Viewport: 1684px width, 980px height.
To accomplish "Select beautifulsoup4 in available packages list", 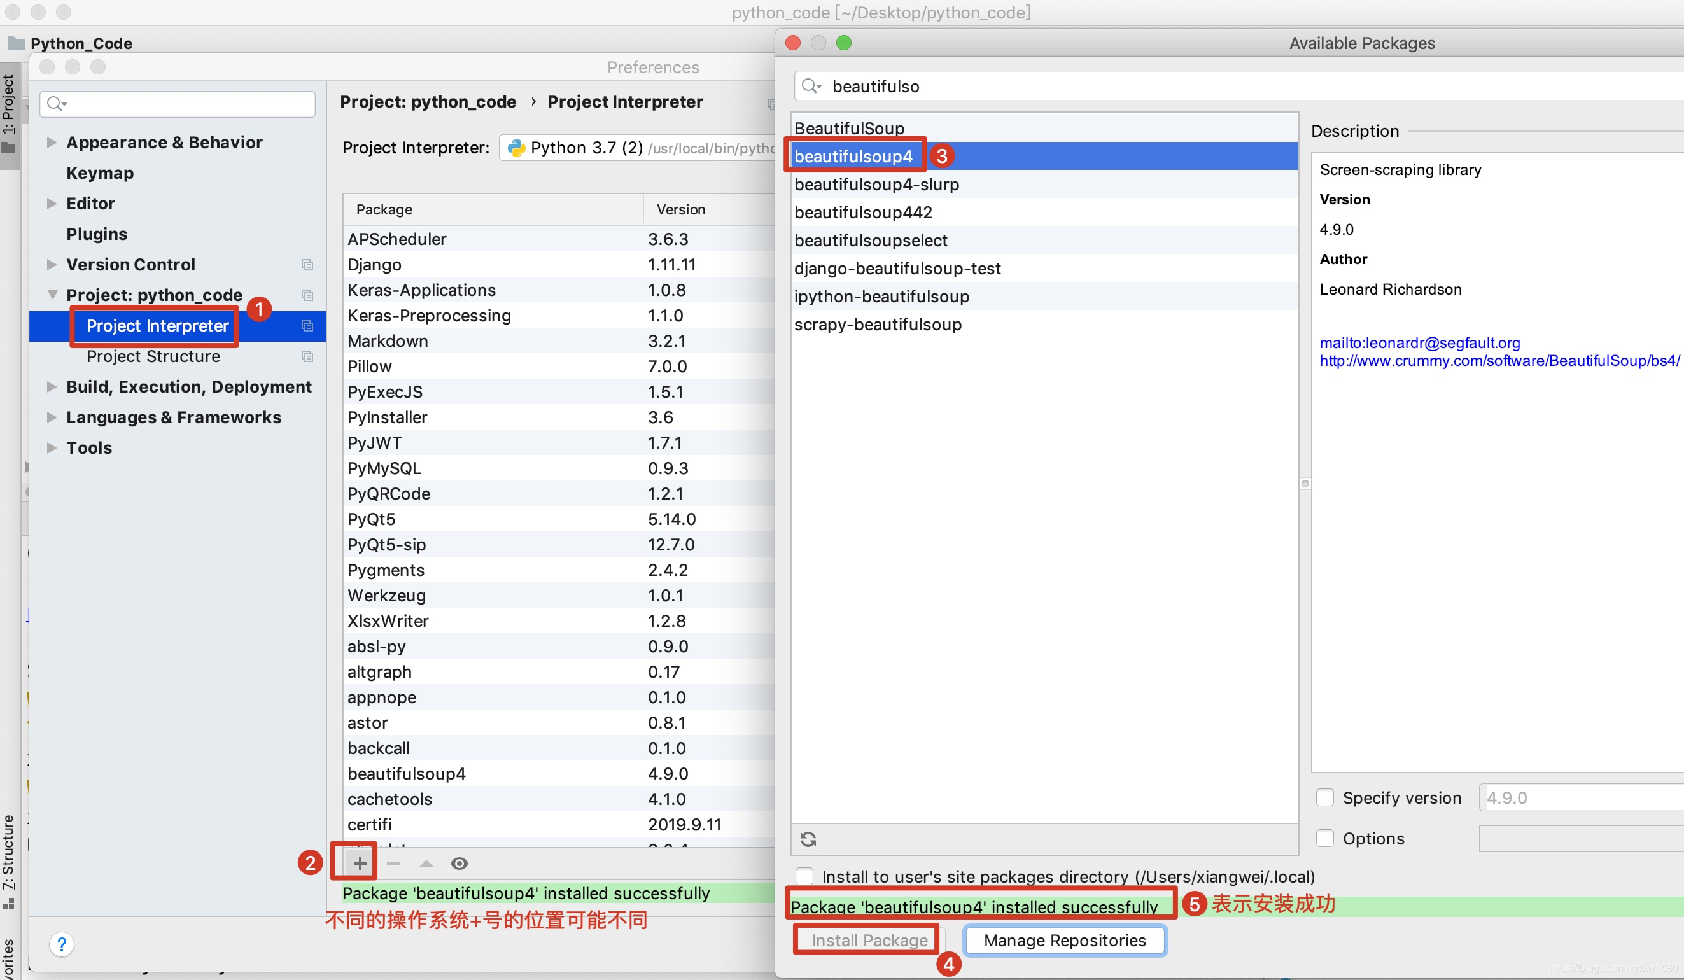I will pos(1044,156).
